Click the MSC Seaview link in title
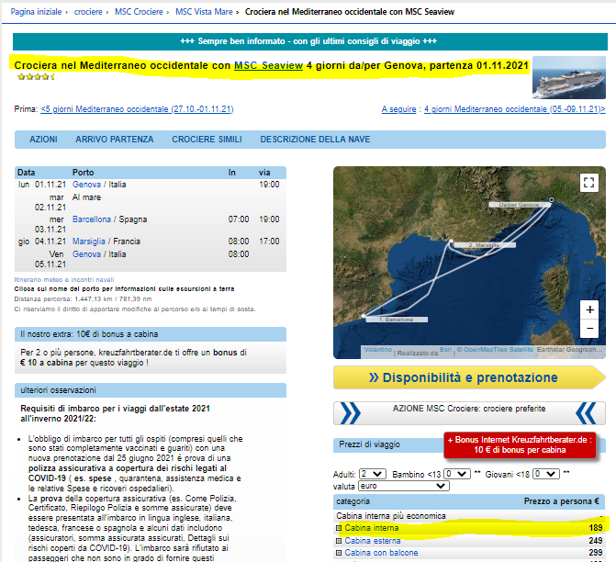The image size is (616, 562). (268, 65)
